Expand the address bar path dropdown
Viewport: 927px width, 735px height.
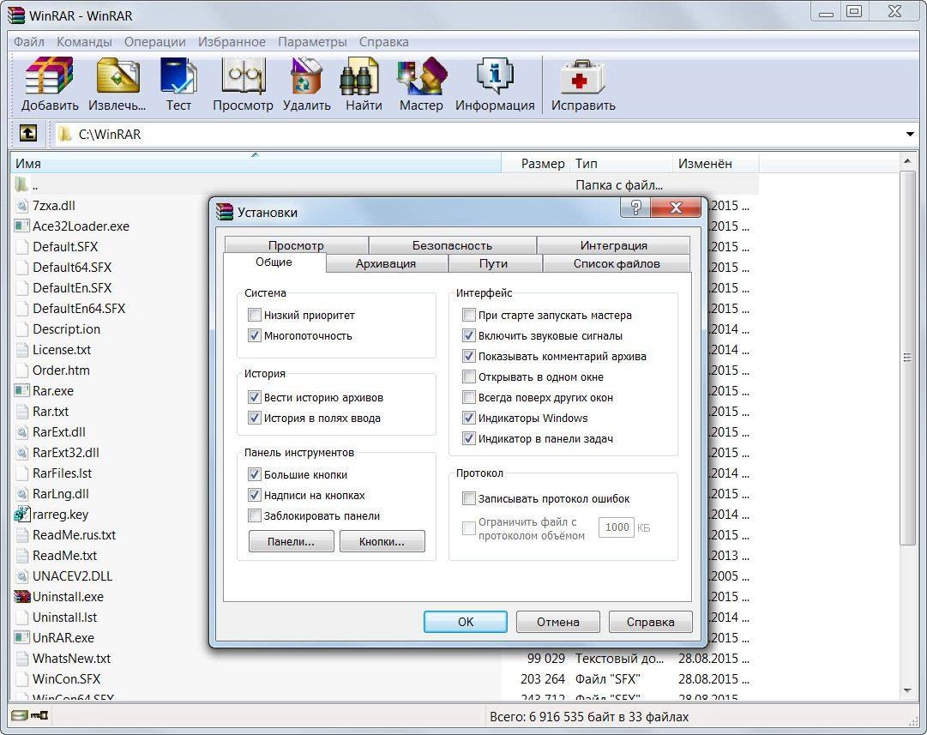click(910, 135)
